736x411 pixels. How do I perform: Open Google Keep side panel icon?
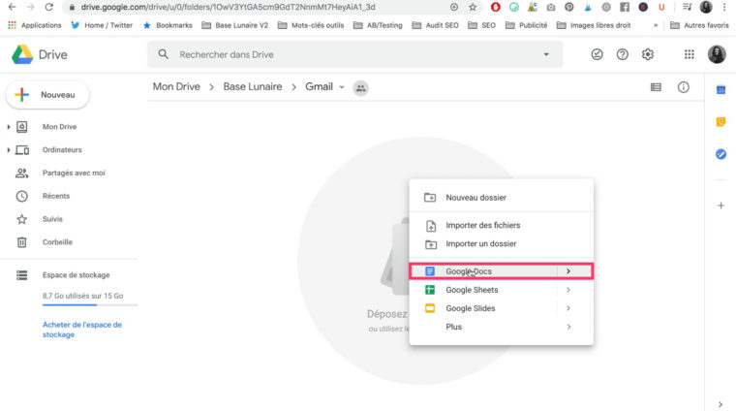tap(721, 122)
